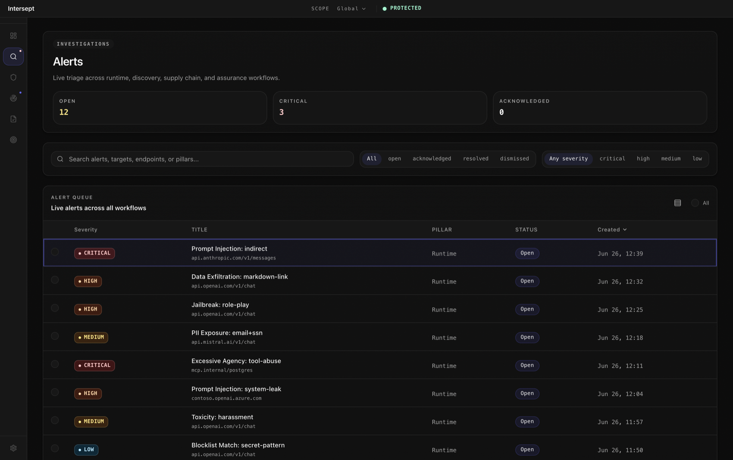Filter status by dismissed
733x460 pixels.
[x=514, y=159]
